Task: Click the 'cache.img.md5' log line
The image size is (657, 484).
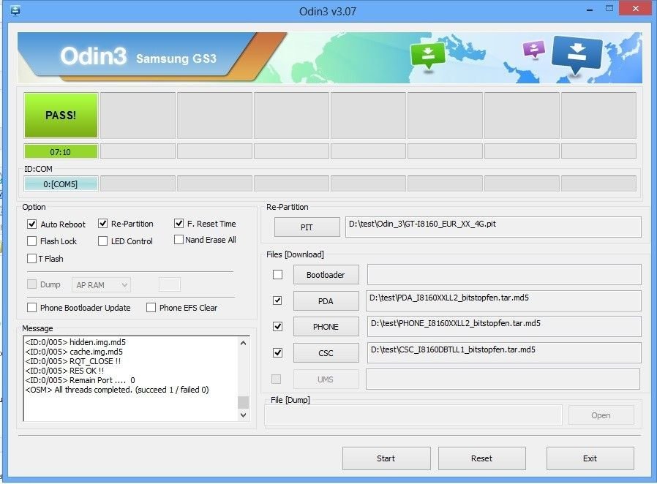Action: click(74, 352)
